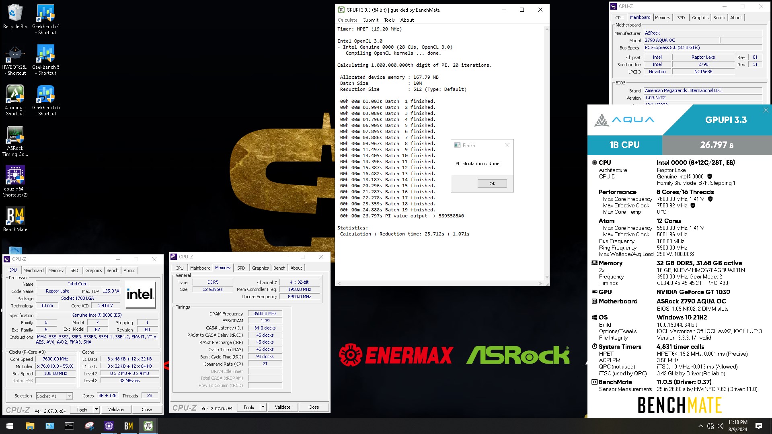Click the Intel logo in CPU-Z
The height and width of the screenshot is (434, 772).
tap(140, 295)
